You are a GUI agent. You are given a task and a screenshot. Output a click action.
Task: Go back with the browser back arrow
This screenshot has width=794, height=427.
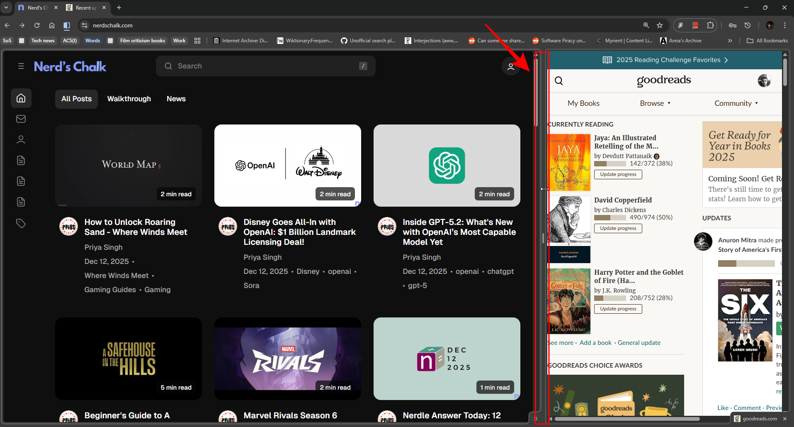tap(7, 25)
